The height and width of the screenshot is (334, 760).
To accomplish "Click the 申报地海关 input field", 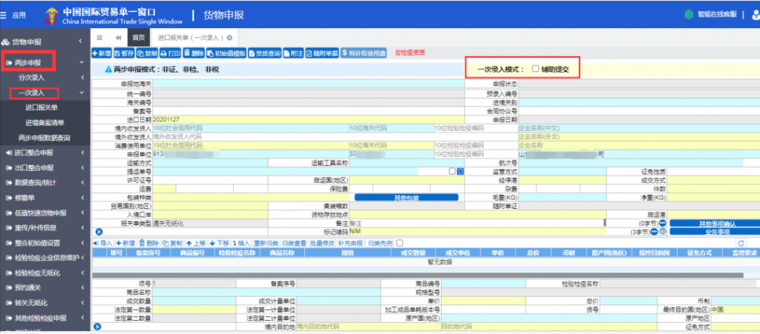I will (308, 84).
